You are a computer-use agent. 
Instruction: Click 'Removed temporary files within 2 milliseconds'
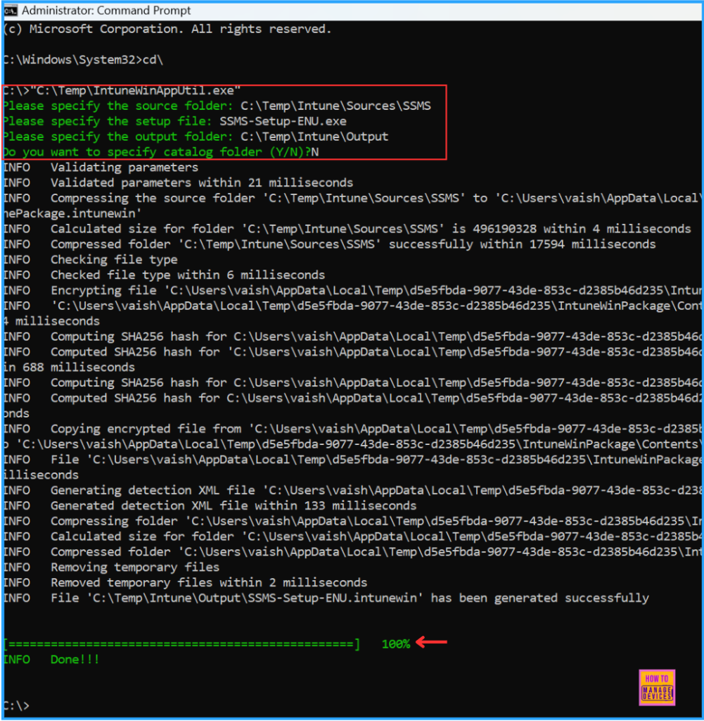[186, 582]
